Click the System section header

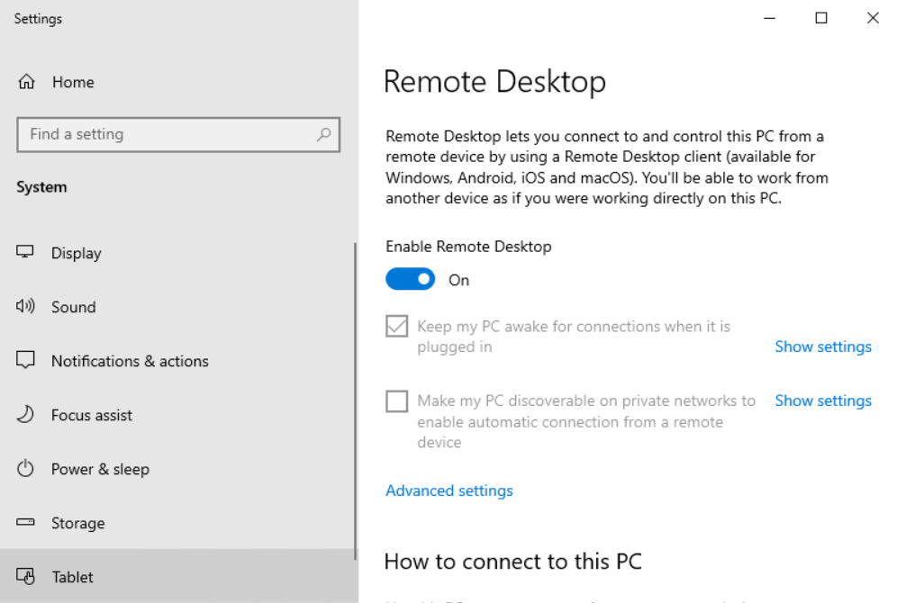pos(41,187)
